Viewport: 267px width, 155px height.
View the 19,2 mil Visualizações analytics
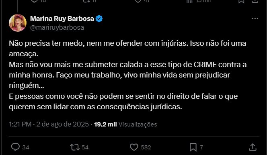click(x=125, y=124)
